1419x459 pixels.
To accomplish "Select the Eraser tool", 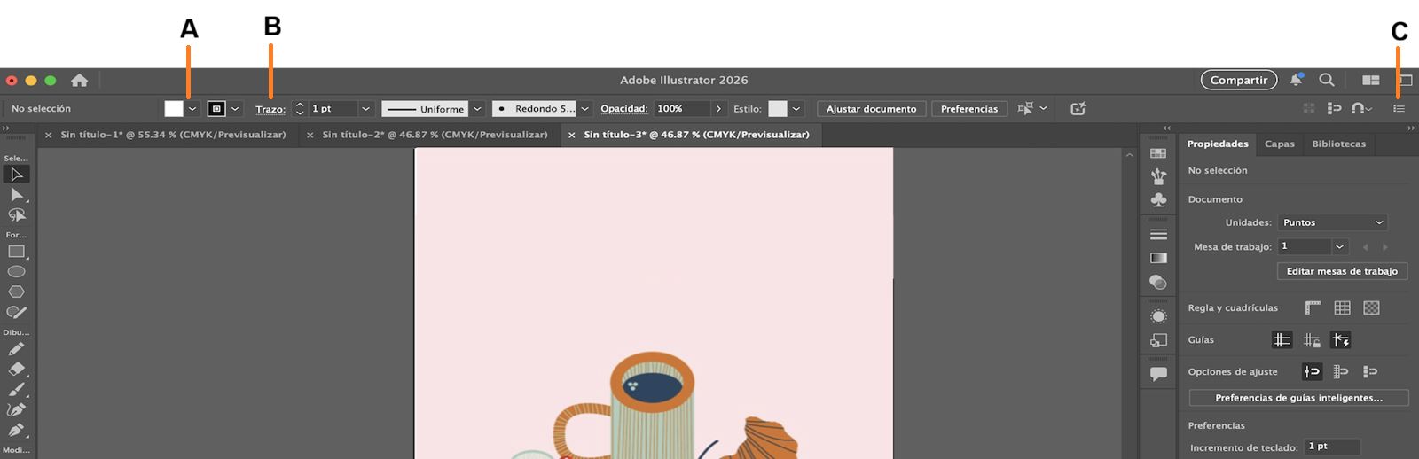I will pyautogui.click(x=16, y=370).
